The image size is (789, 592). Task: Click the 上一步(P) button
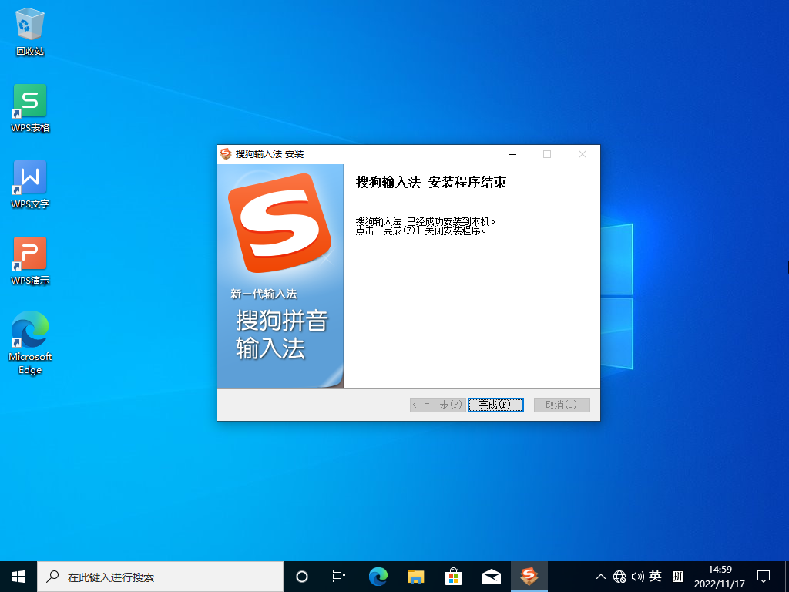(x=438, y=405)
